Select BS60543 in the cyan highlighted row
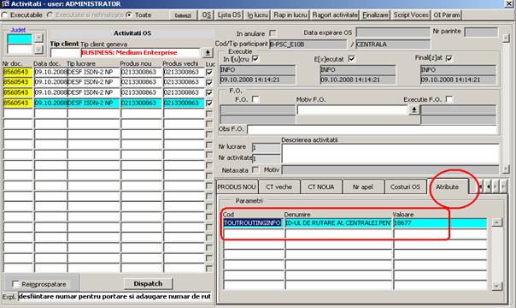Viewport: 516px width, 308px height. coord(18,104)
